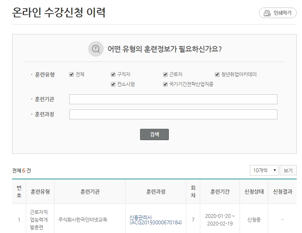
Task: Click the 훈련과정 column header
Action: [x=156, y=191]
